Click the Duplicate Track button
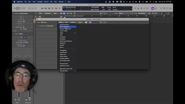The width and height of the screenshot is (185, 104). pos(40,17)
